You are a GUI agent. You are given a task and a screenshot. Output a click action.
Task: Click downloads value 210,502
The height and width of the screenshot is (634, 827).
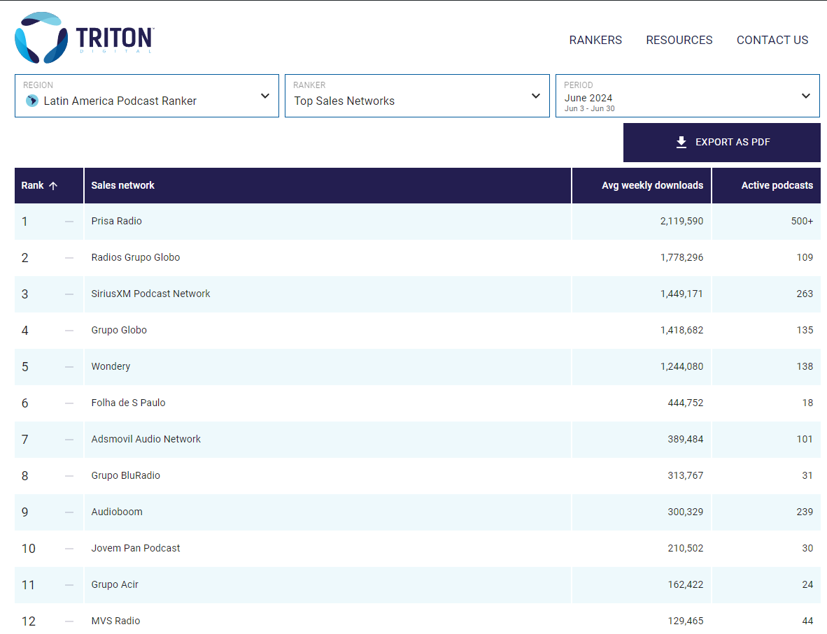(x=685, y=548)
